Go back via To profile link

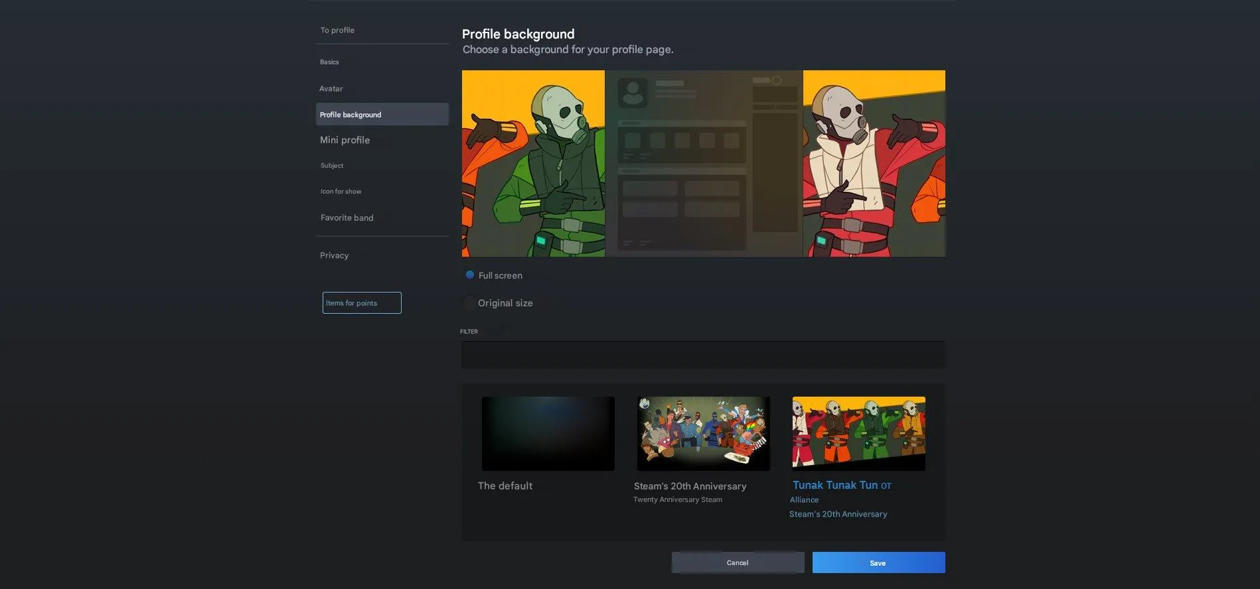click(x=337, y=31)
